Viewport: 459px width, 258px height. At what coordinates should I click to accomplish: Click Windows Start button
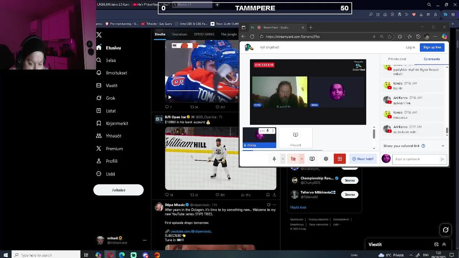(x=6, y=255)
